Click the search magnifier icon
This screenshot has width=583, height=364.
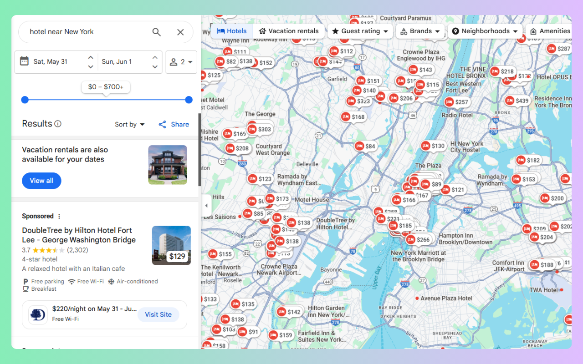pos(156,32)
